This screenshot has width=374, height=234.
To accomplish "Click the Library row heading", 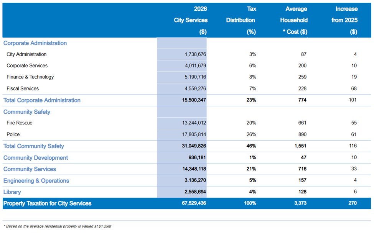I will (x=12, y=192).
